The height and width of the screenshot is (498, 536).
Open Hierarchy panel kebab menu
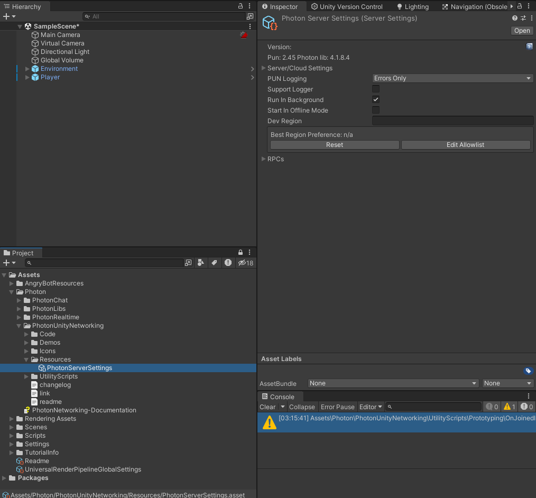pos(249,6)
